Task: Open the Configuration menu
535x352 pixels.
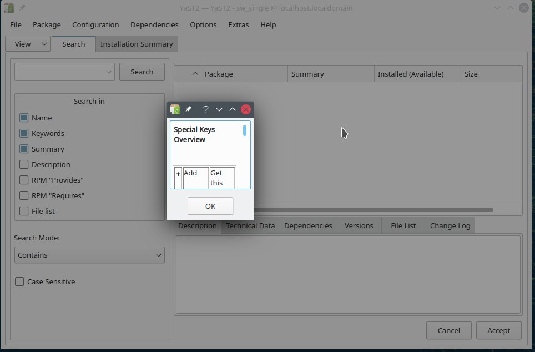Action: (x=95, y=24)
